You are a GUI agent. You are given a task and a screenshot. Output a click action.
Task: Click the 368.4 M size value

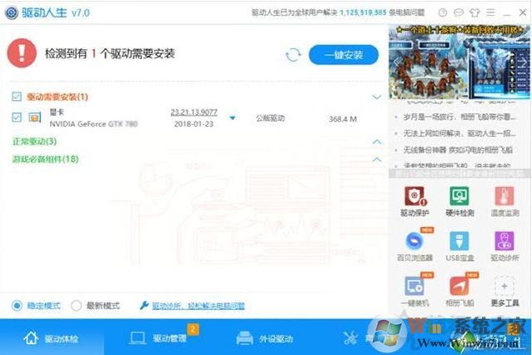pos(343,119)
